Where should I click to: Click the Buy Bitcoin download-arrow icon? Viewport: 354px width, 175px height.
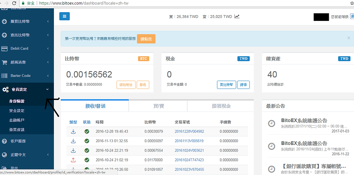click(x=4, y=22)
